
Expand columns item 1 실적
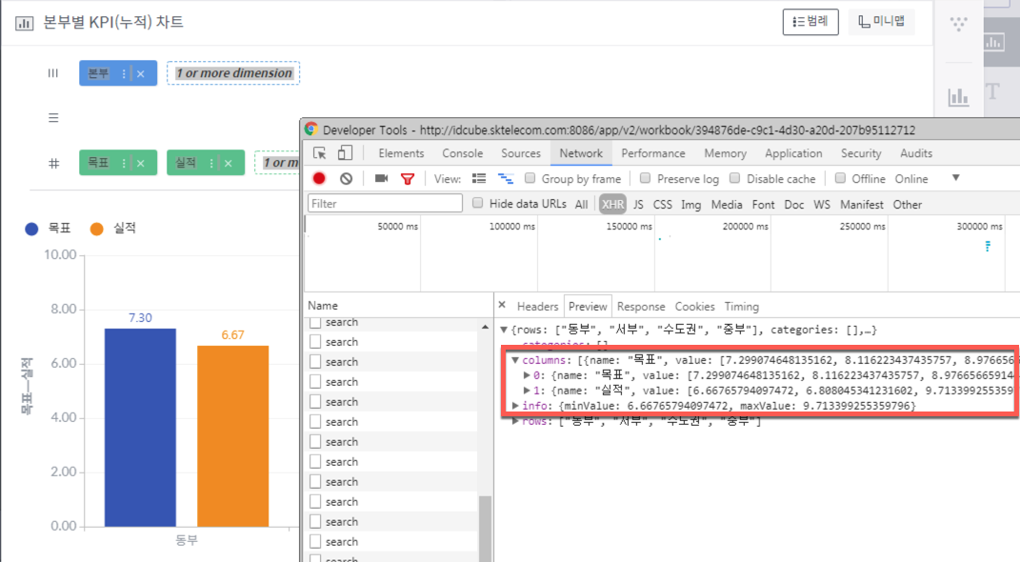(527, 391)
